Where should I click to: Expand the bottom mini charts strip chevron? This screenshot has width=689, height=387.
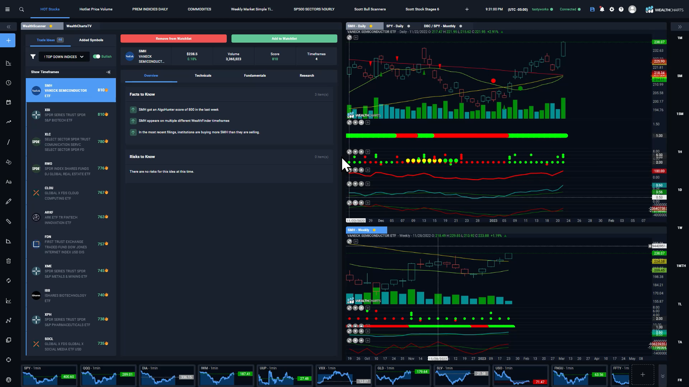[662, 376]
